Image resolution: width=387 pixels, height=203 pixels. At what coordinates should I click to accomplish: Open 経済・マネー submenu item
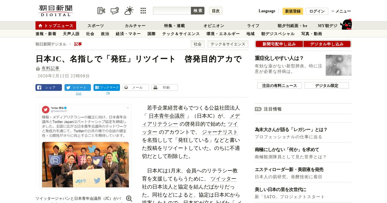[x=128, y=34]
